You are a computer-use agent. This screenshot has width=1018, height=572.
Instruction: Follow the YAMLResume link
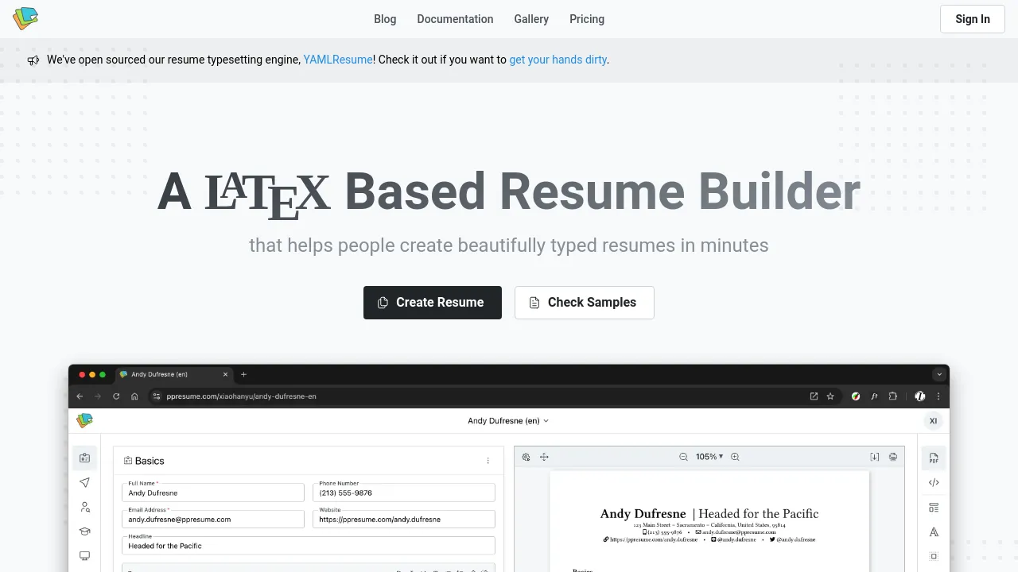[338, 60]
